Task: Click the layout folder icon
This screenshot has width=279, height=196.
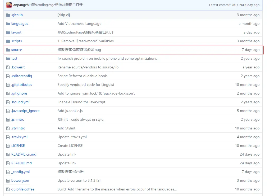Action: click(8, 32)
